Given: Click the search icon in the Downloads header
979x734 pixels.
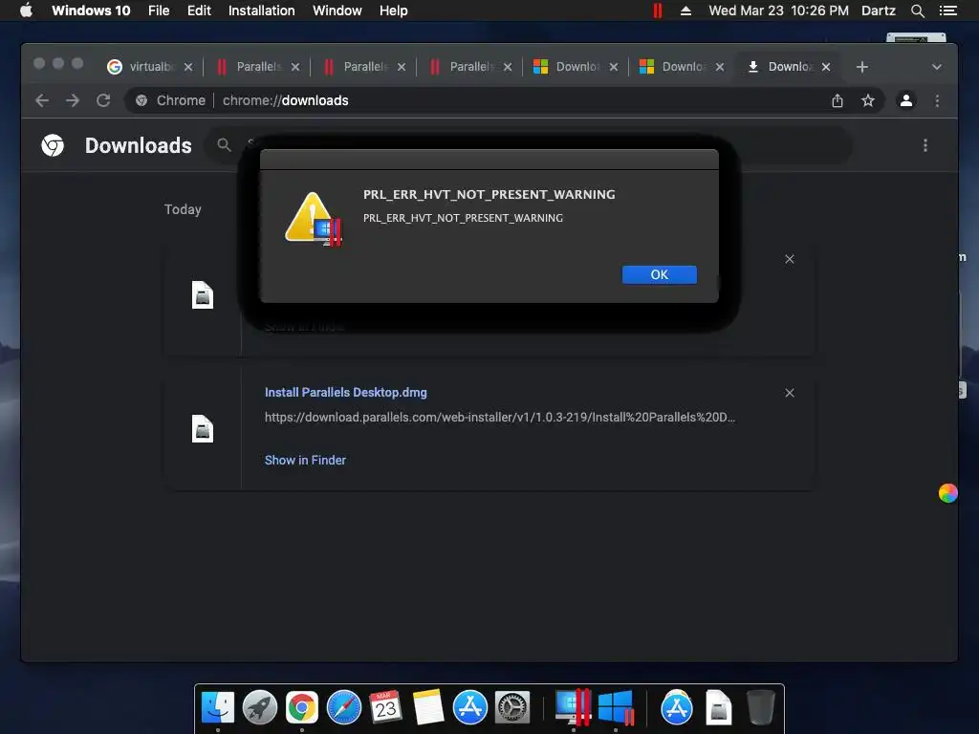Looking at the screenshot, I should (x=224, y=145).
